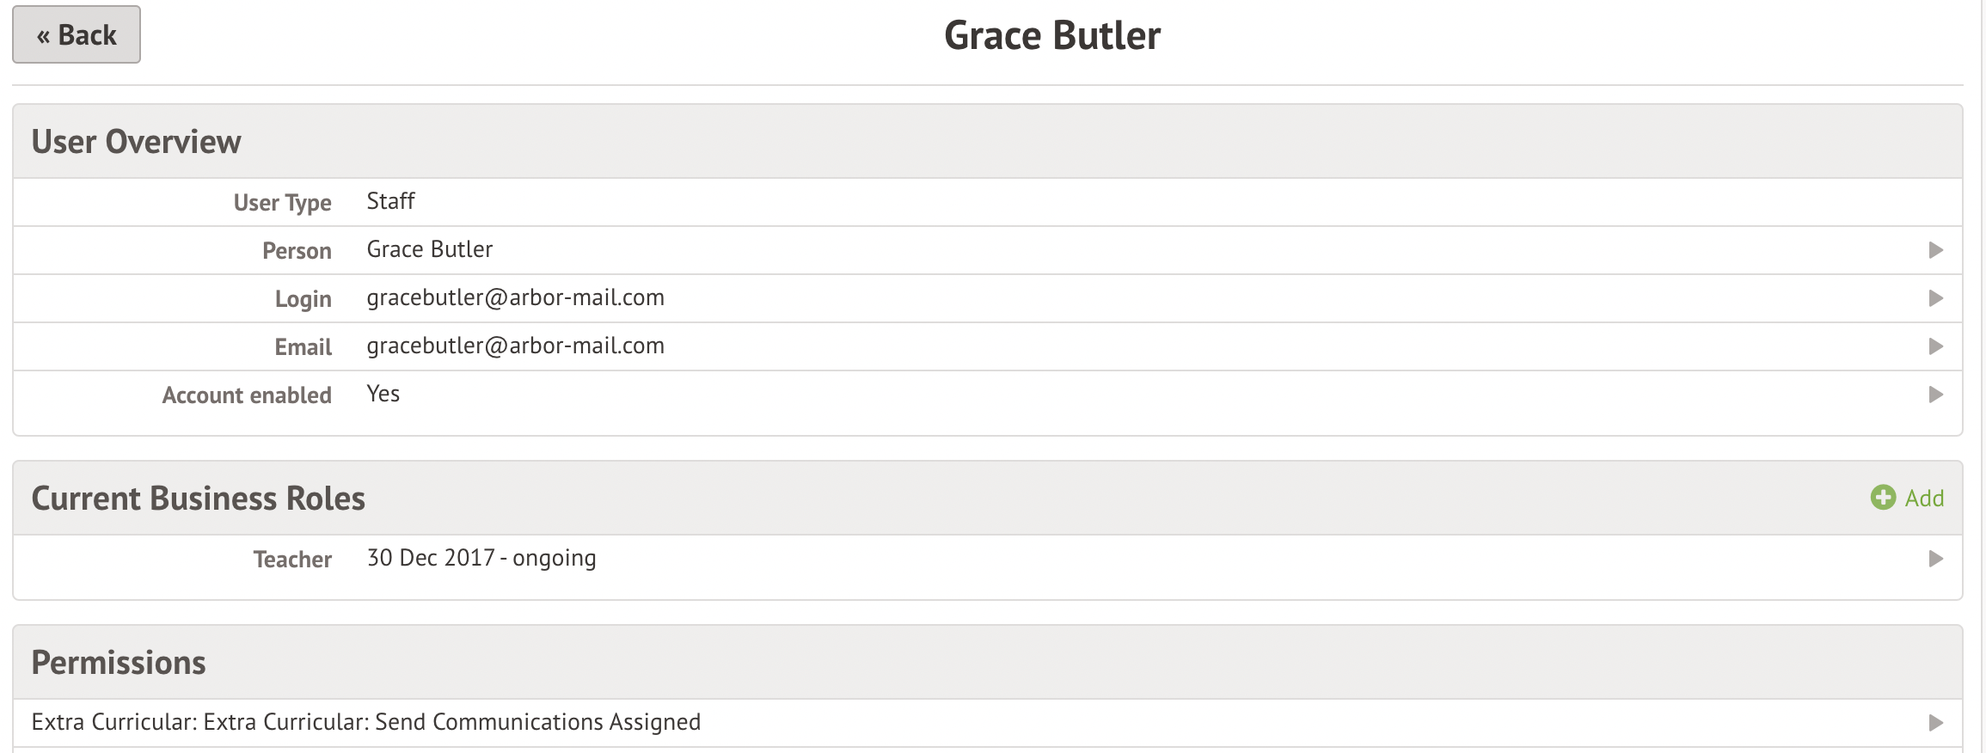Click the Current Business Roles heading

pyautogui.click(x=198, y=499)
